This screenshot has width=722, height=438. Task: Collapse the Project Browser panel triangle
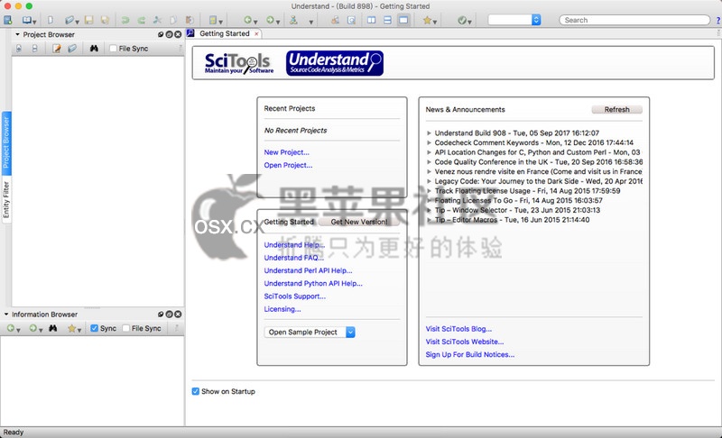pos(17,34)
